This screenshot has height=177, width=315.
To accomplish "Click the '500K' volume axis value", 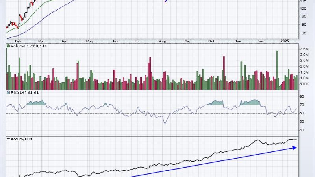I will point(304,84).
